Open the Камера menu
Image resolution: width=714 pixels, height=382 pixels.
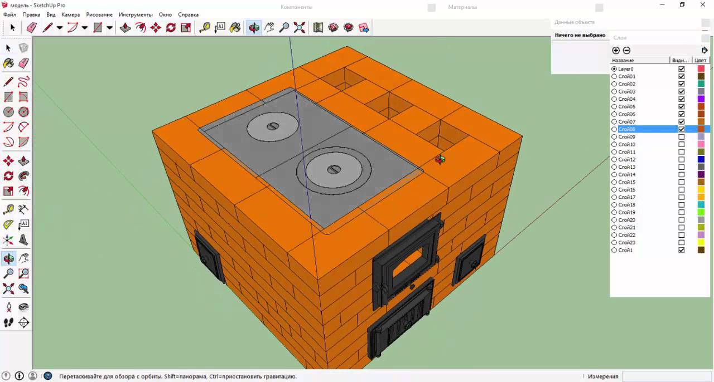(70, 14)
